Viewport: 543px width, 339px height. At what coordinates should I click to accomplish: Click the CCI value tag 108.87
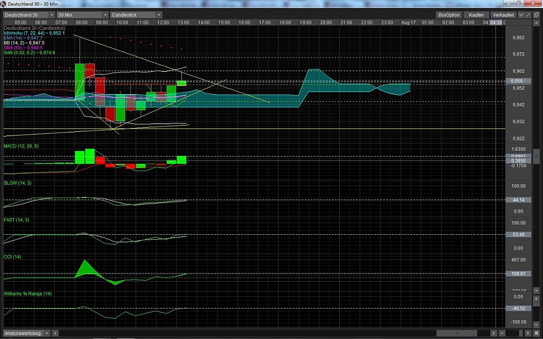518,274
